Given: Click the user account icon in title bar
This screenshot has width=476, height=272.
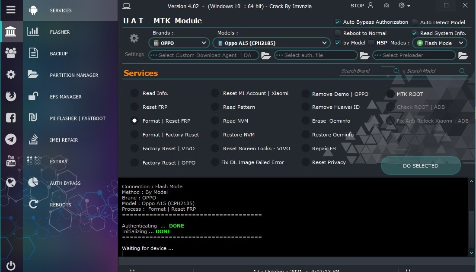Looking at the screenshot, I should pos(371,6).
